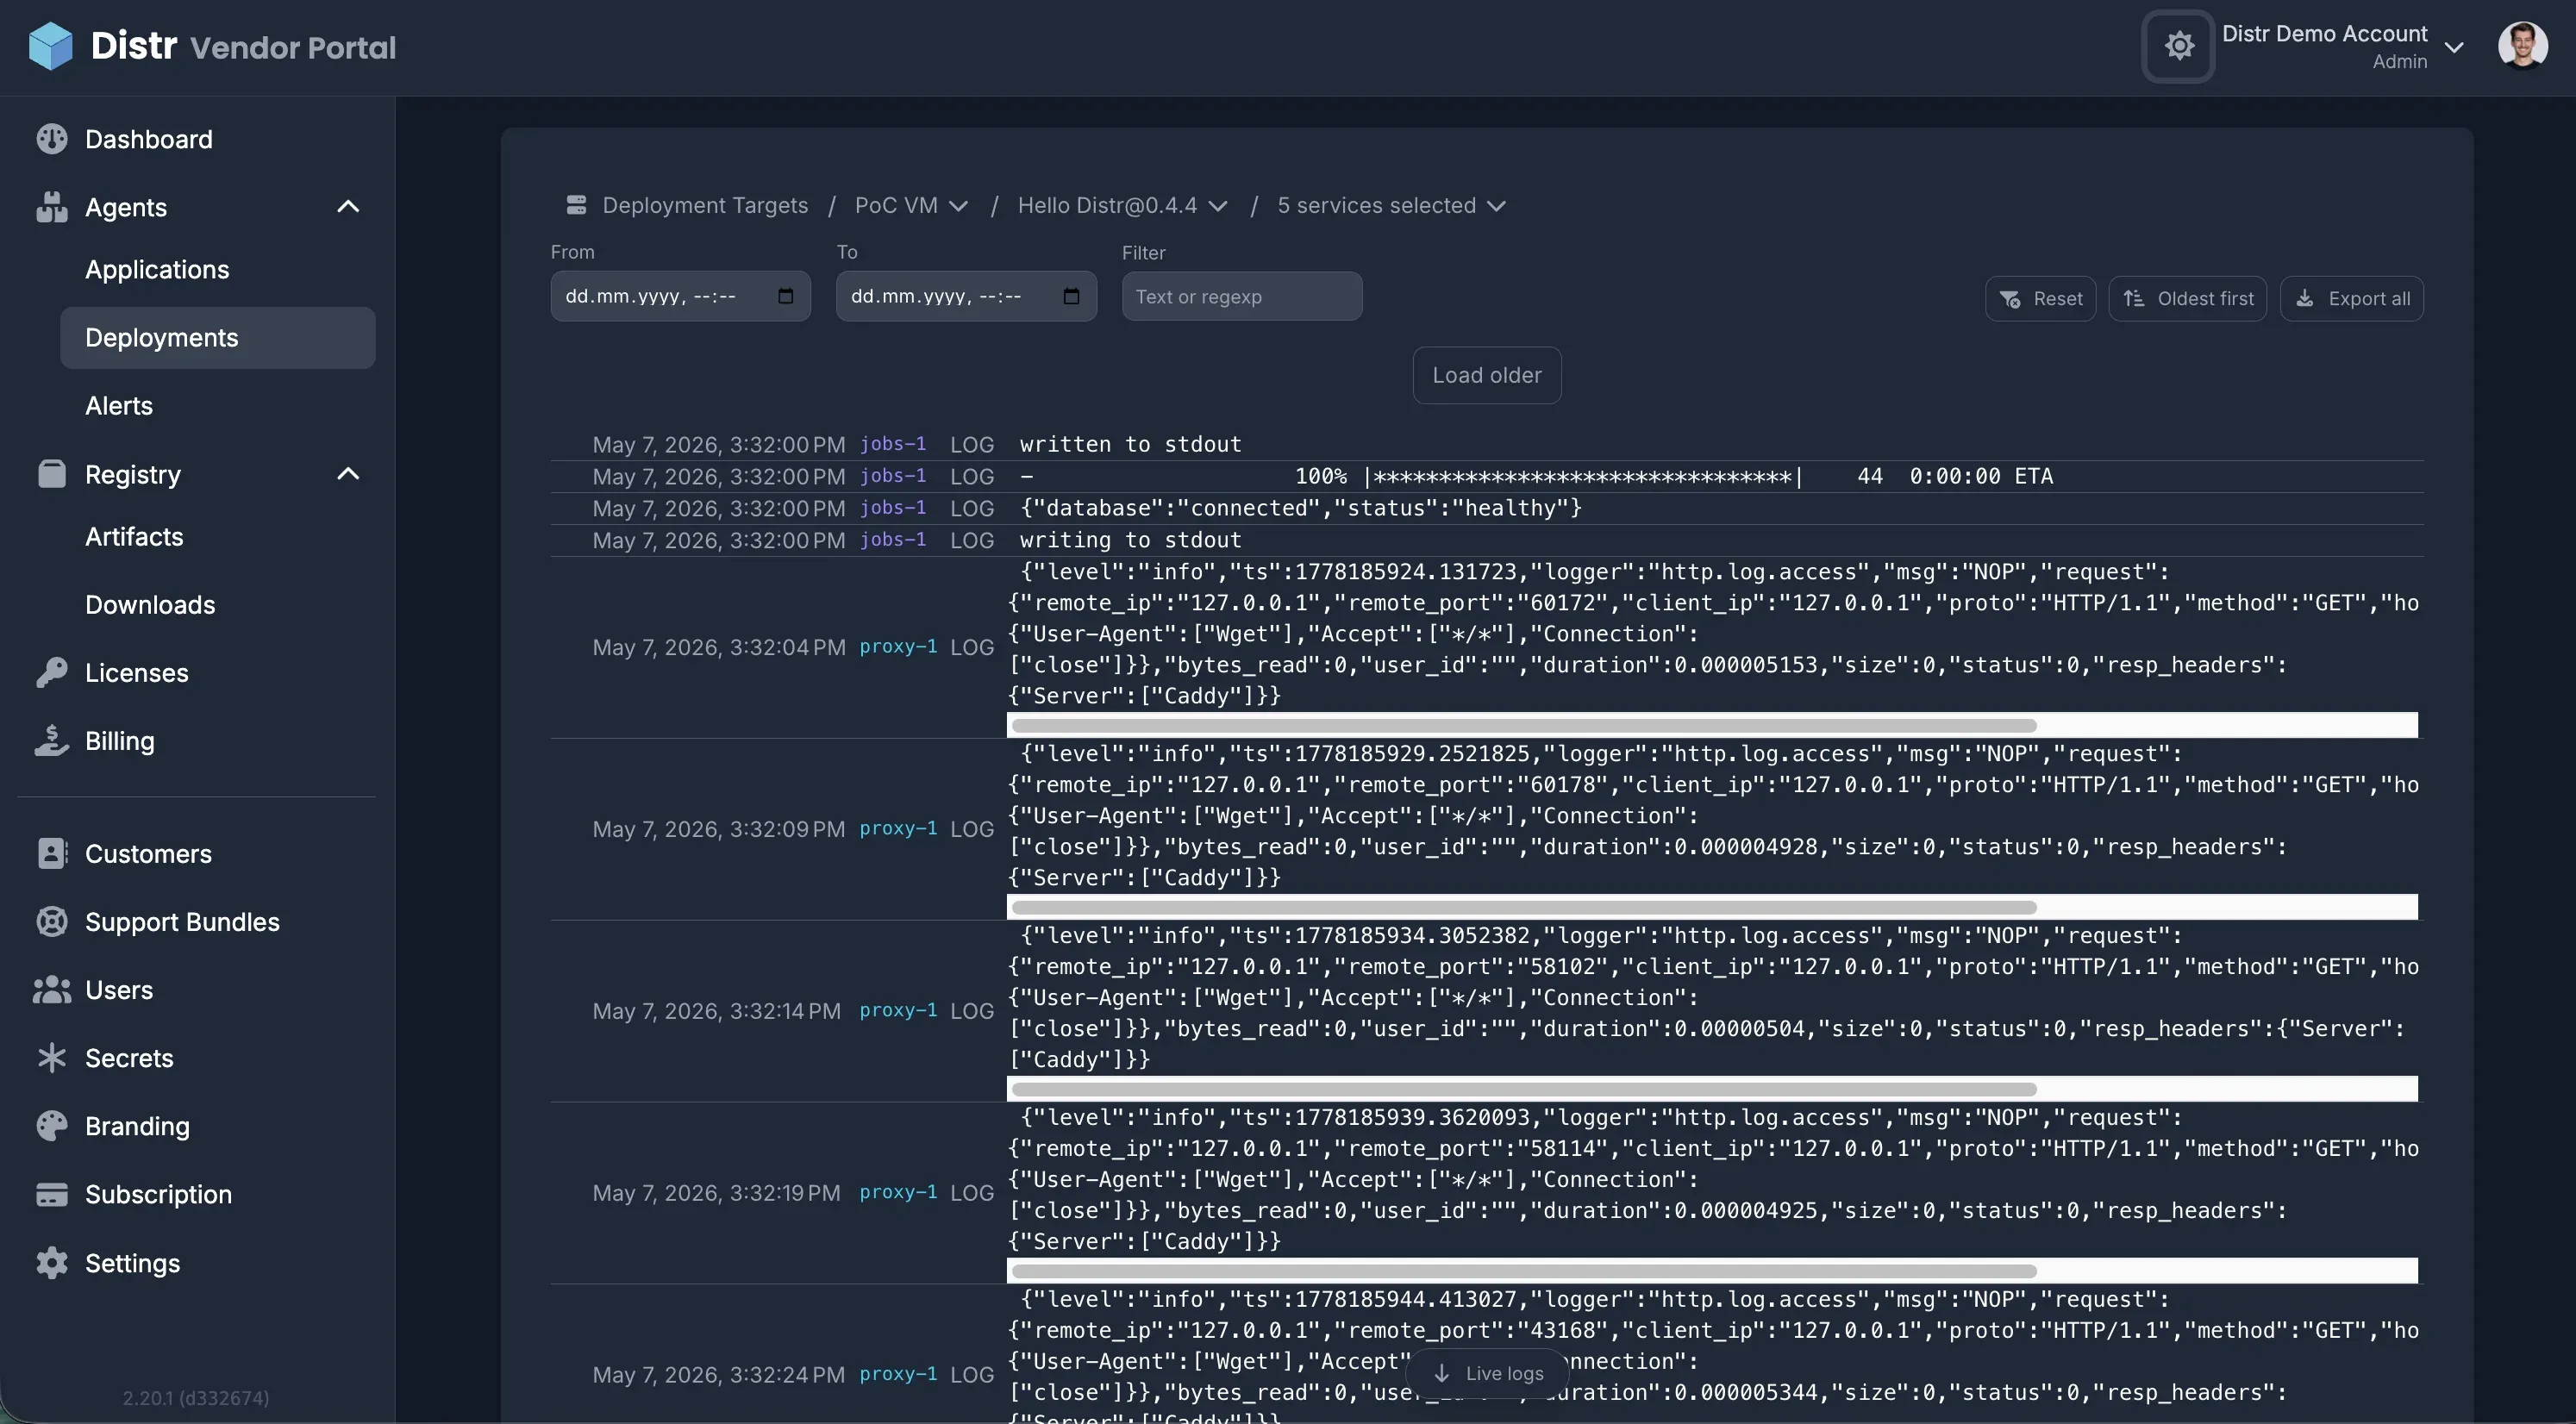The image size is (2576, 1424).
Task: Open the Downloads menu item
Action: [x=150, y=605]
